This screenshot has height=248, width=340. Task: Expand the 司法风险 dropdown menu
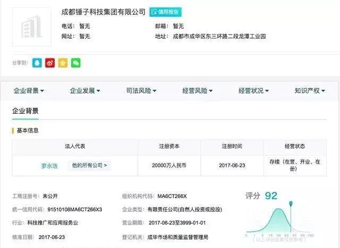[141, 91]
